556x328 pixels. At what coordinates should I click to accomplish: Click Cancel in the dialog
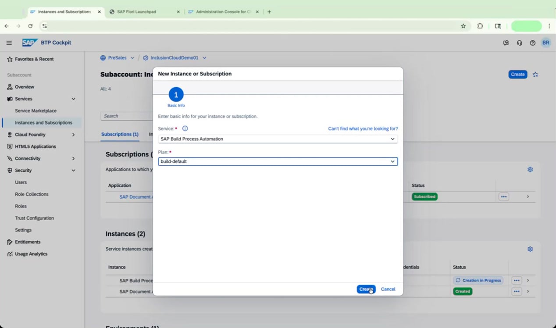coord(388,289)
